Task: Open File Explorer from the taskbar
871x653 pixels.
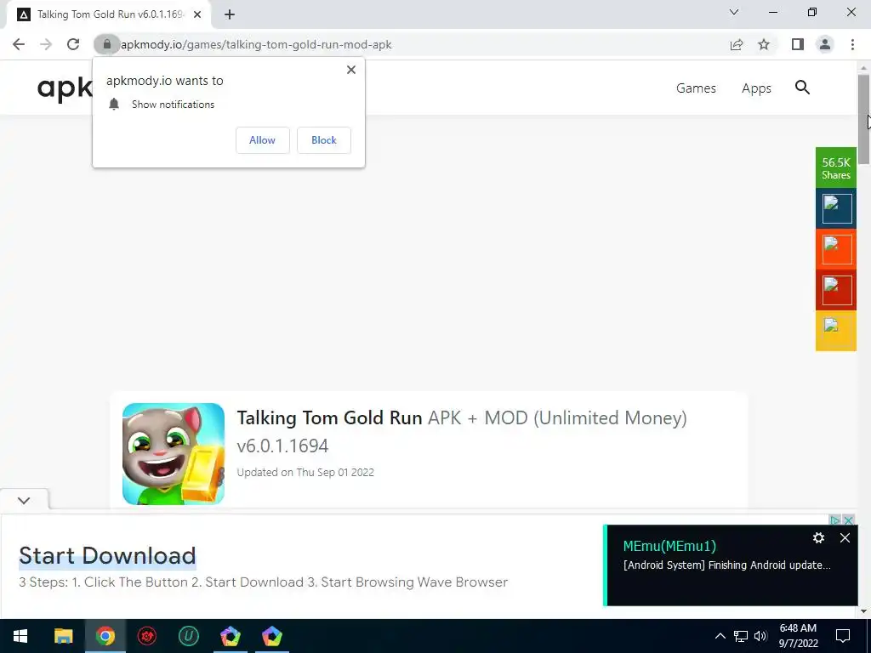Action: pyautogui.click(x=63, y=636)
